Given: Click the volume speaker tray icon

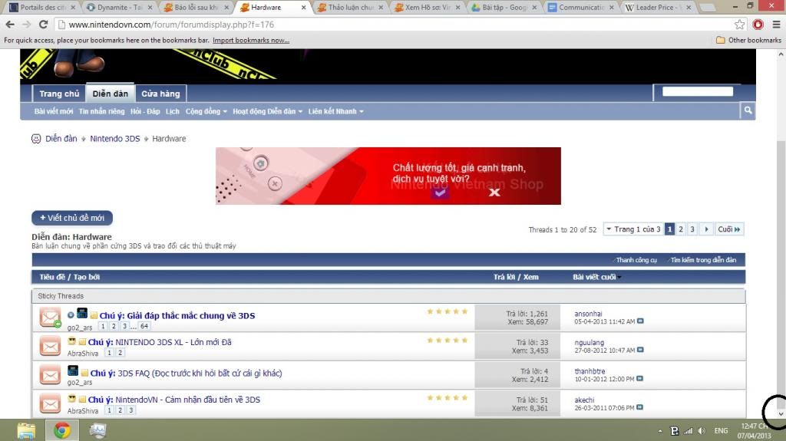Looking at the screenshot, I should (702, 431).
